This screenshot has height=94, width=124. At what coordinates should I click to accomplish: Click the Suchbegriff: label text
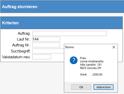point(21,51)
